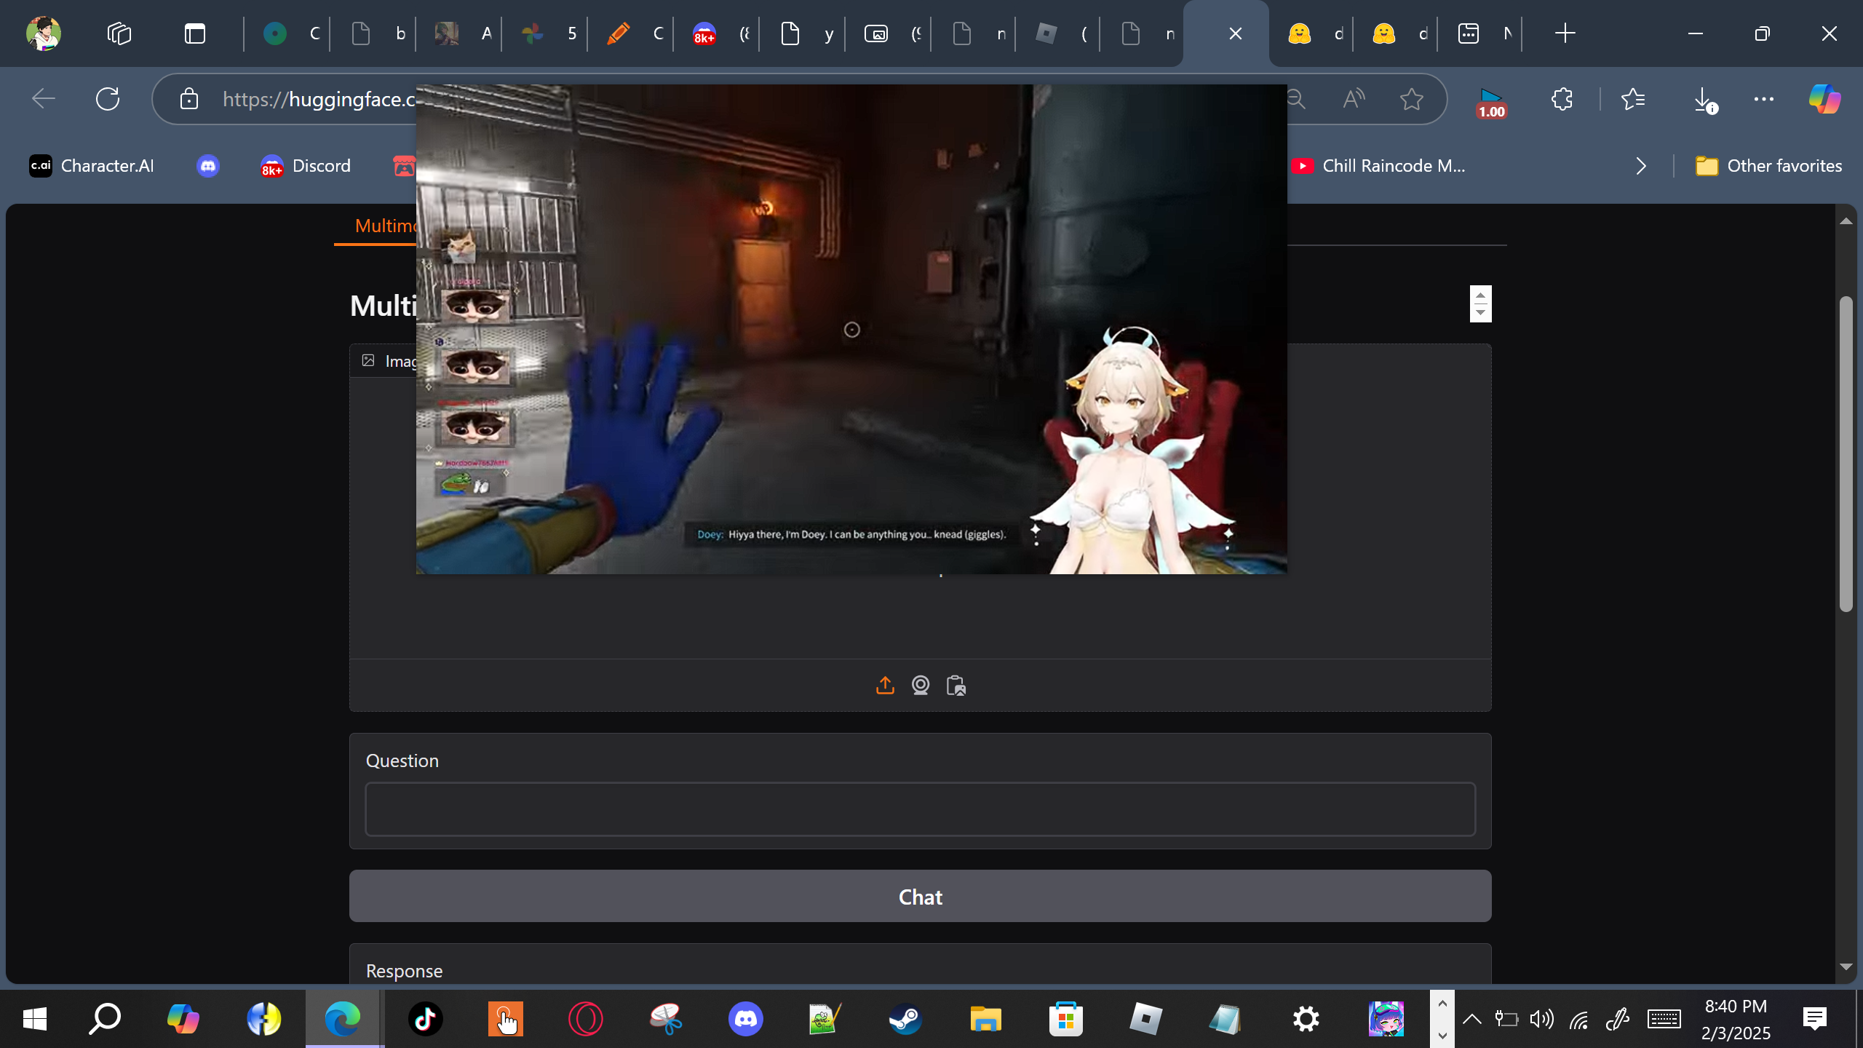Open Discord app from taskbar

pyautogui.click(x=745, y=1019)
